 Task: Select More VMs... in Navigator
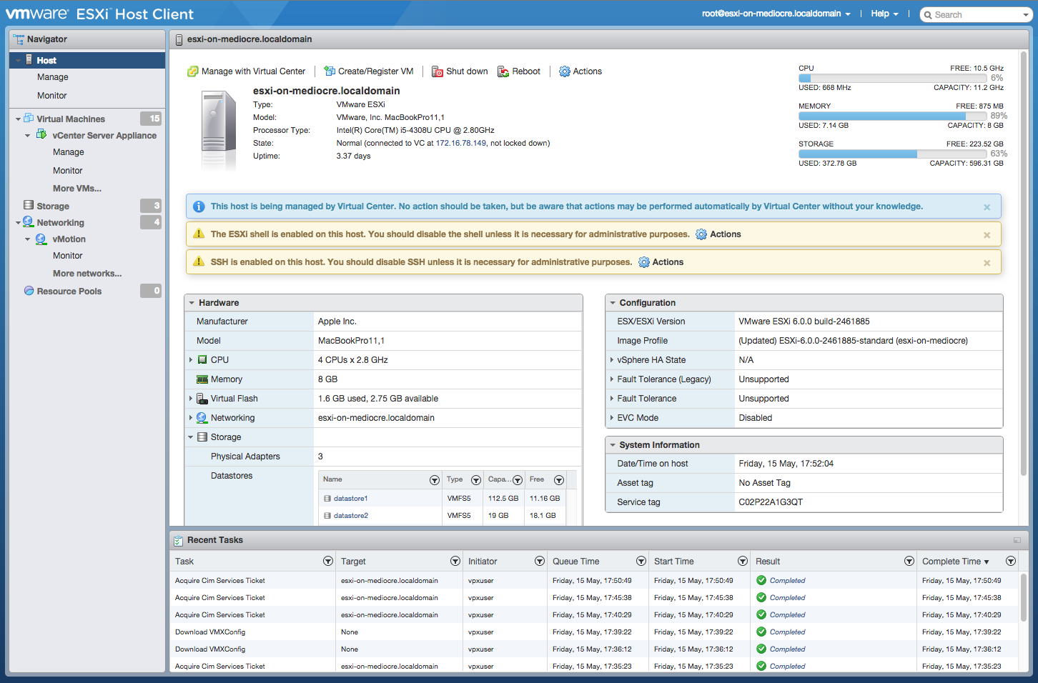77,189
